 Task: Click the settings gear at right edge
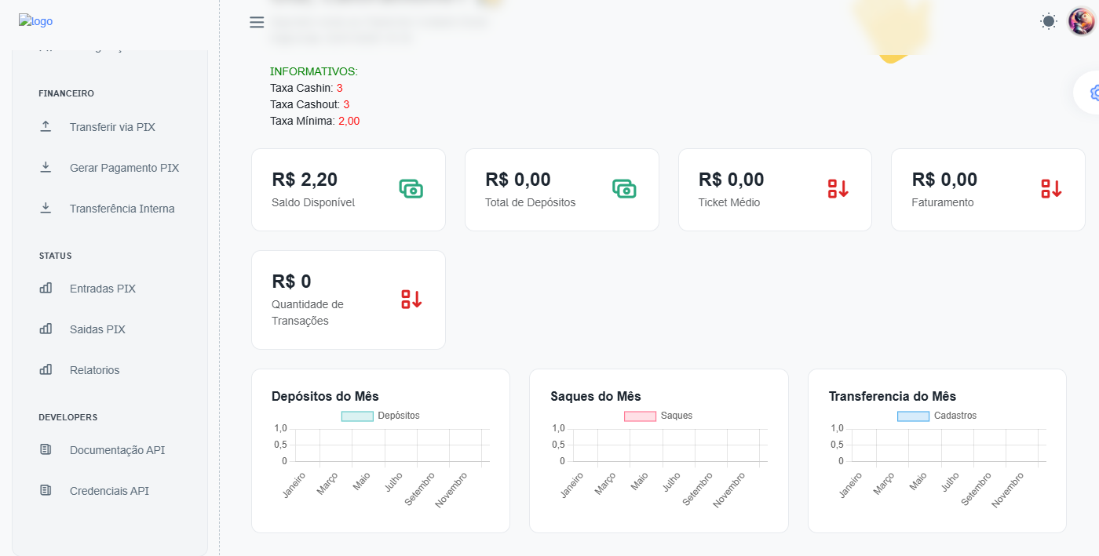(1092, 93)
